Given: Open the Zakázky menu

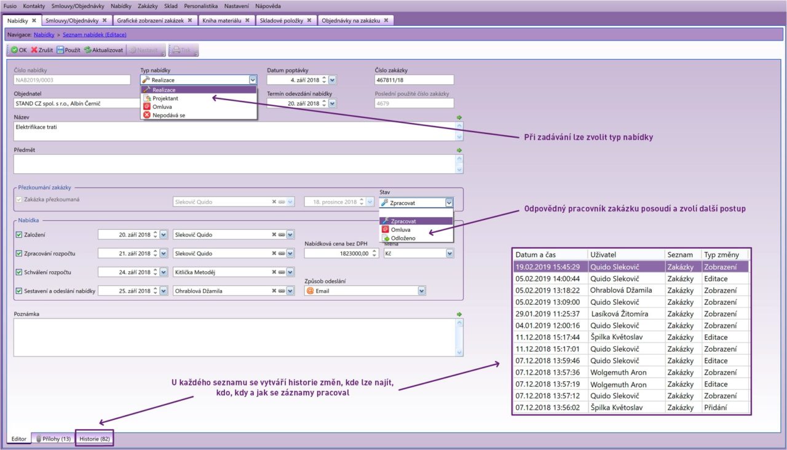Looking at the screenshot, I should point(148,6).
